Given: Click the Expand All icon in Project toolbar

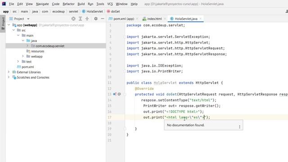Looking at the screenshot, I should pyautogui.click(x=80, y=18).
